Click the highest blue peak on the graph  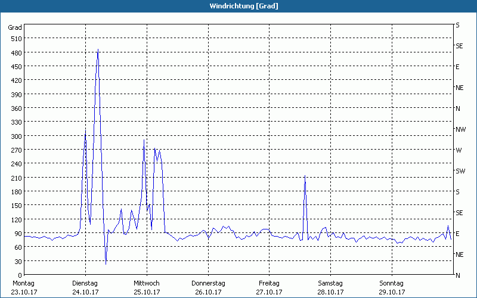(98, 51)
